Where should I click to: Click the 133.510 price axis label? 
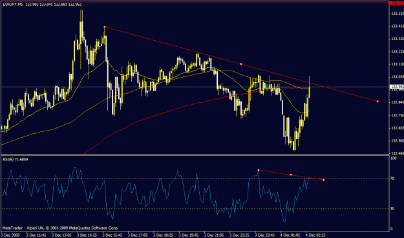397,14
